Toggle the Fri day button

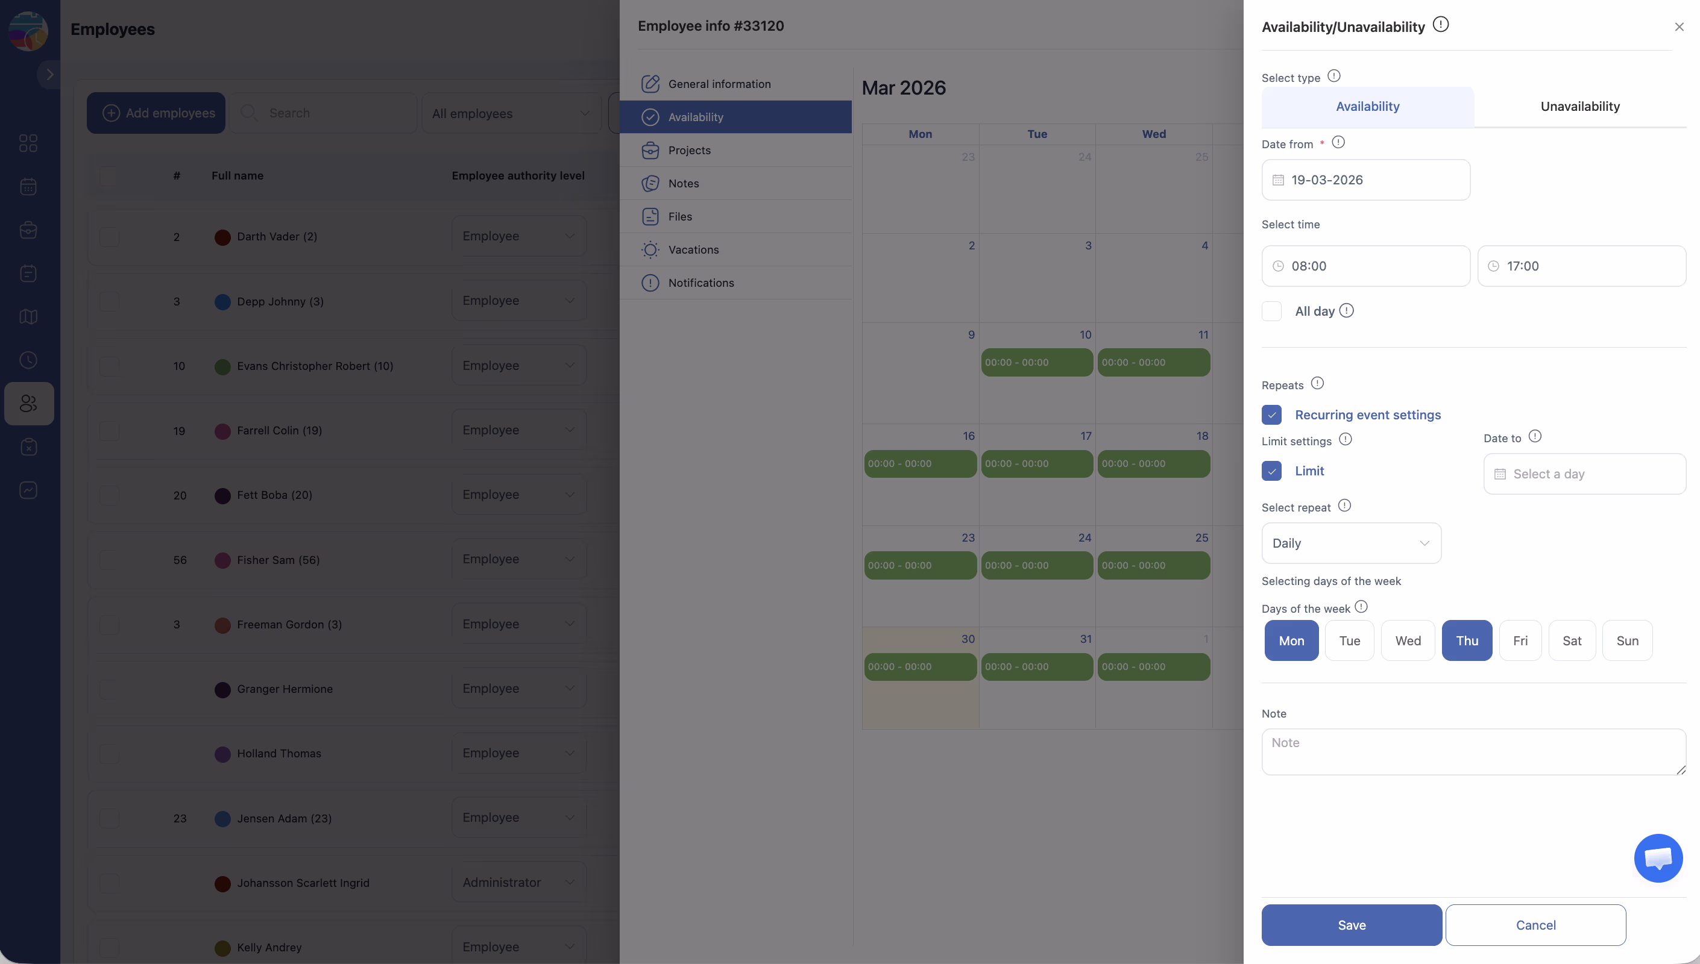(x=1520, y=640)
